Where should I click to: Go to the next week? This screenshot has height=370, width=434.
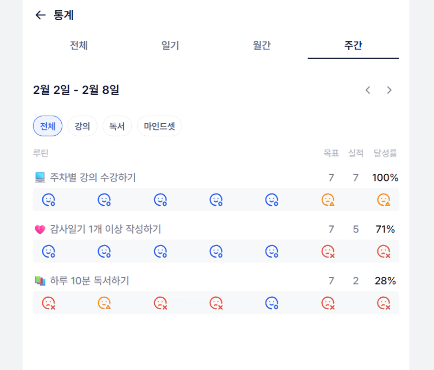[x=389, y=90]
